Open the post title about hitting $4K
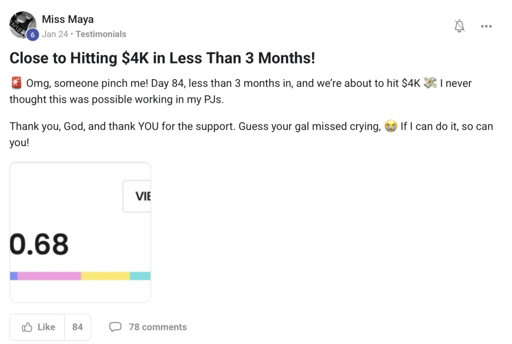Viewport: 512px width, 344px height. 162,58
